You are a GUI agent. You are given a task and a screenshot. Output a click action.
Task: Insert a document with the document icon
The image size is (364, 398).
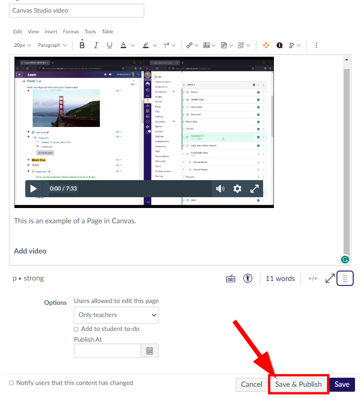(x=224, y=45)
